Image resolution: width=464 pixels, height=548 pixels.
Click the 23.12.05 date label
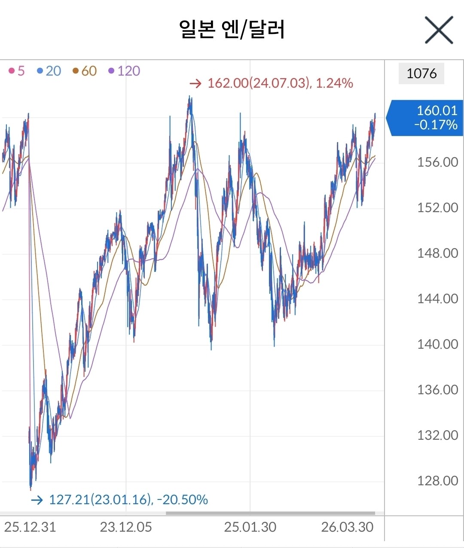point(126,527)
